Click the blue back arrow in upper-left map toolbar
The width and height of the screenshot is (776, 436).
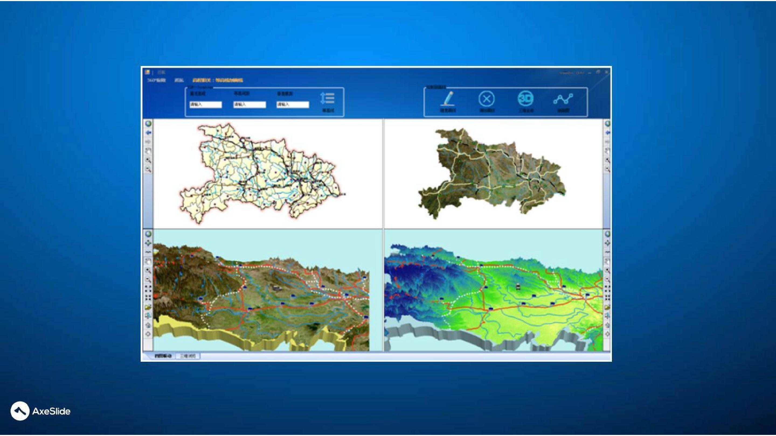click(148, 133)
